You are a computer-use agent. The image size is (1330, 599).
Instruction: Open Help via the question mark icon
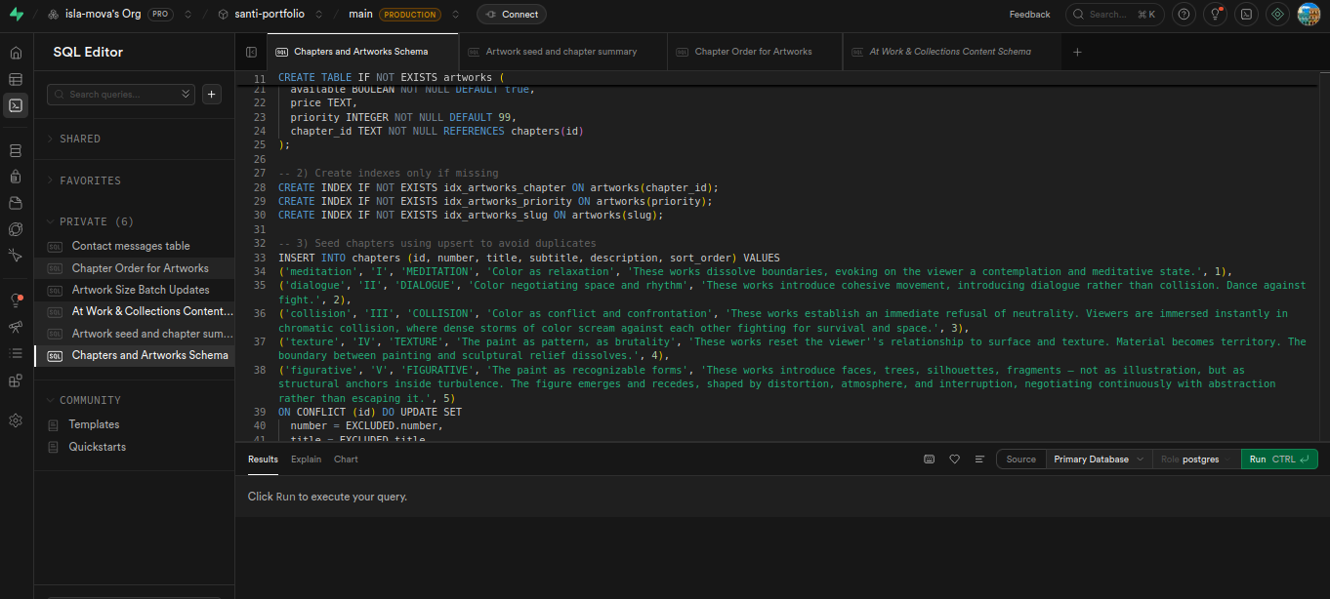[x=1185, y=14]
